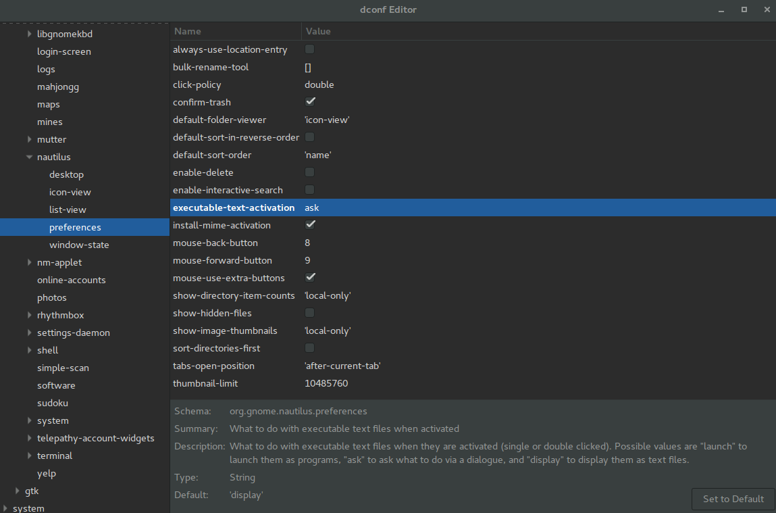This screenshot has width=776, height=513.
Task: Open list-view under nautilus
Action: click(68, 210)
